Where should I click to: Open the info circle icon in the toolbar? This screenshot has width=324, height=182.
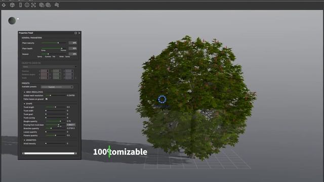click(x=27, y=5)
